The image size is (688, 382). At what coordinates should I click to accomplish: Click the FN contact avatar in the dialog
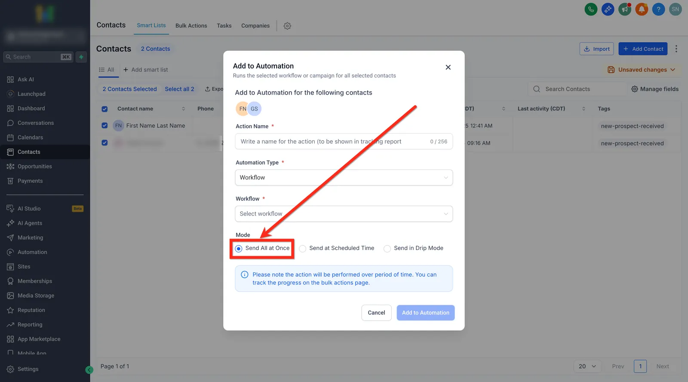pos(242,109)
